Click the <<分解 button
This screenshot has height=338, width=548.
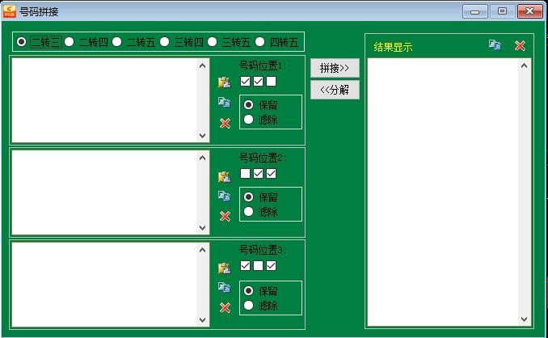click(x=335, y=90)
